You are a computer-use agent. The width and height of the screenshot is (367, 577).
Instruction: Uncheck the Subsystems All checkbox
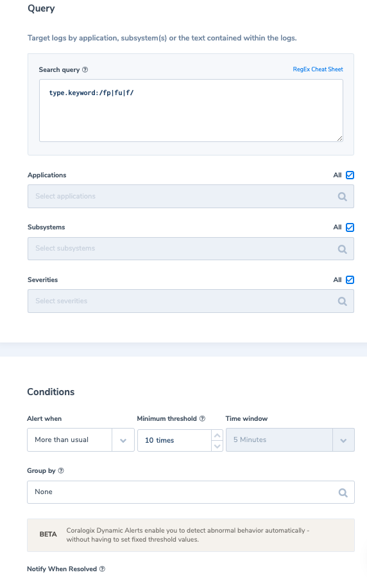click(x=350, y=227)
